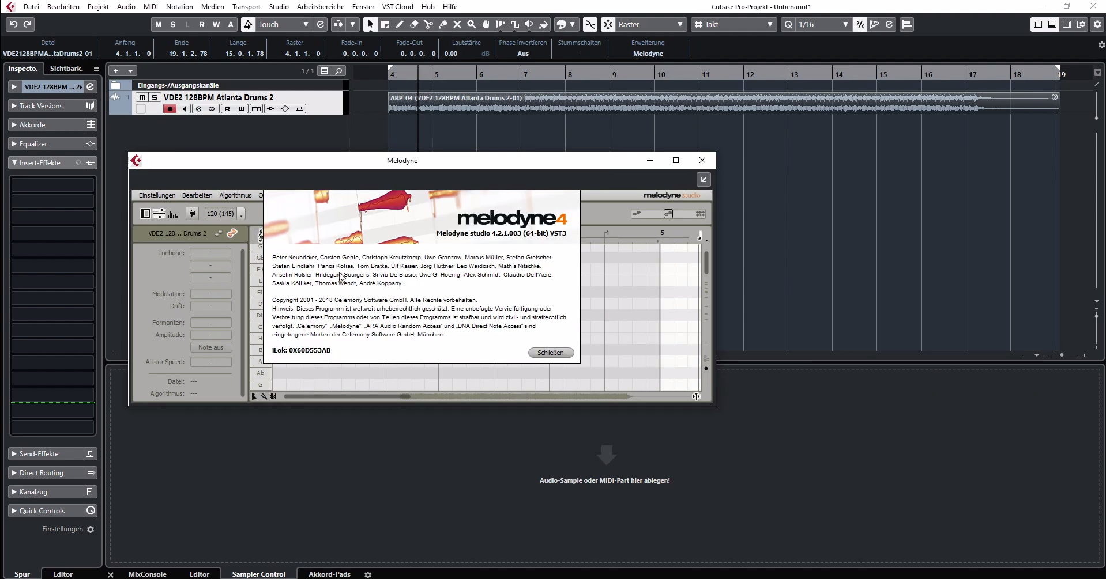Image resolution: width=1106 pixels, height=579 pixels.
Task: Toggle global Read automation R button
Action: click(202, 24)
